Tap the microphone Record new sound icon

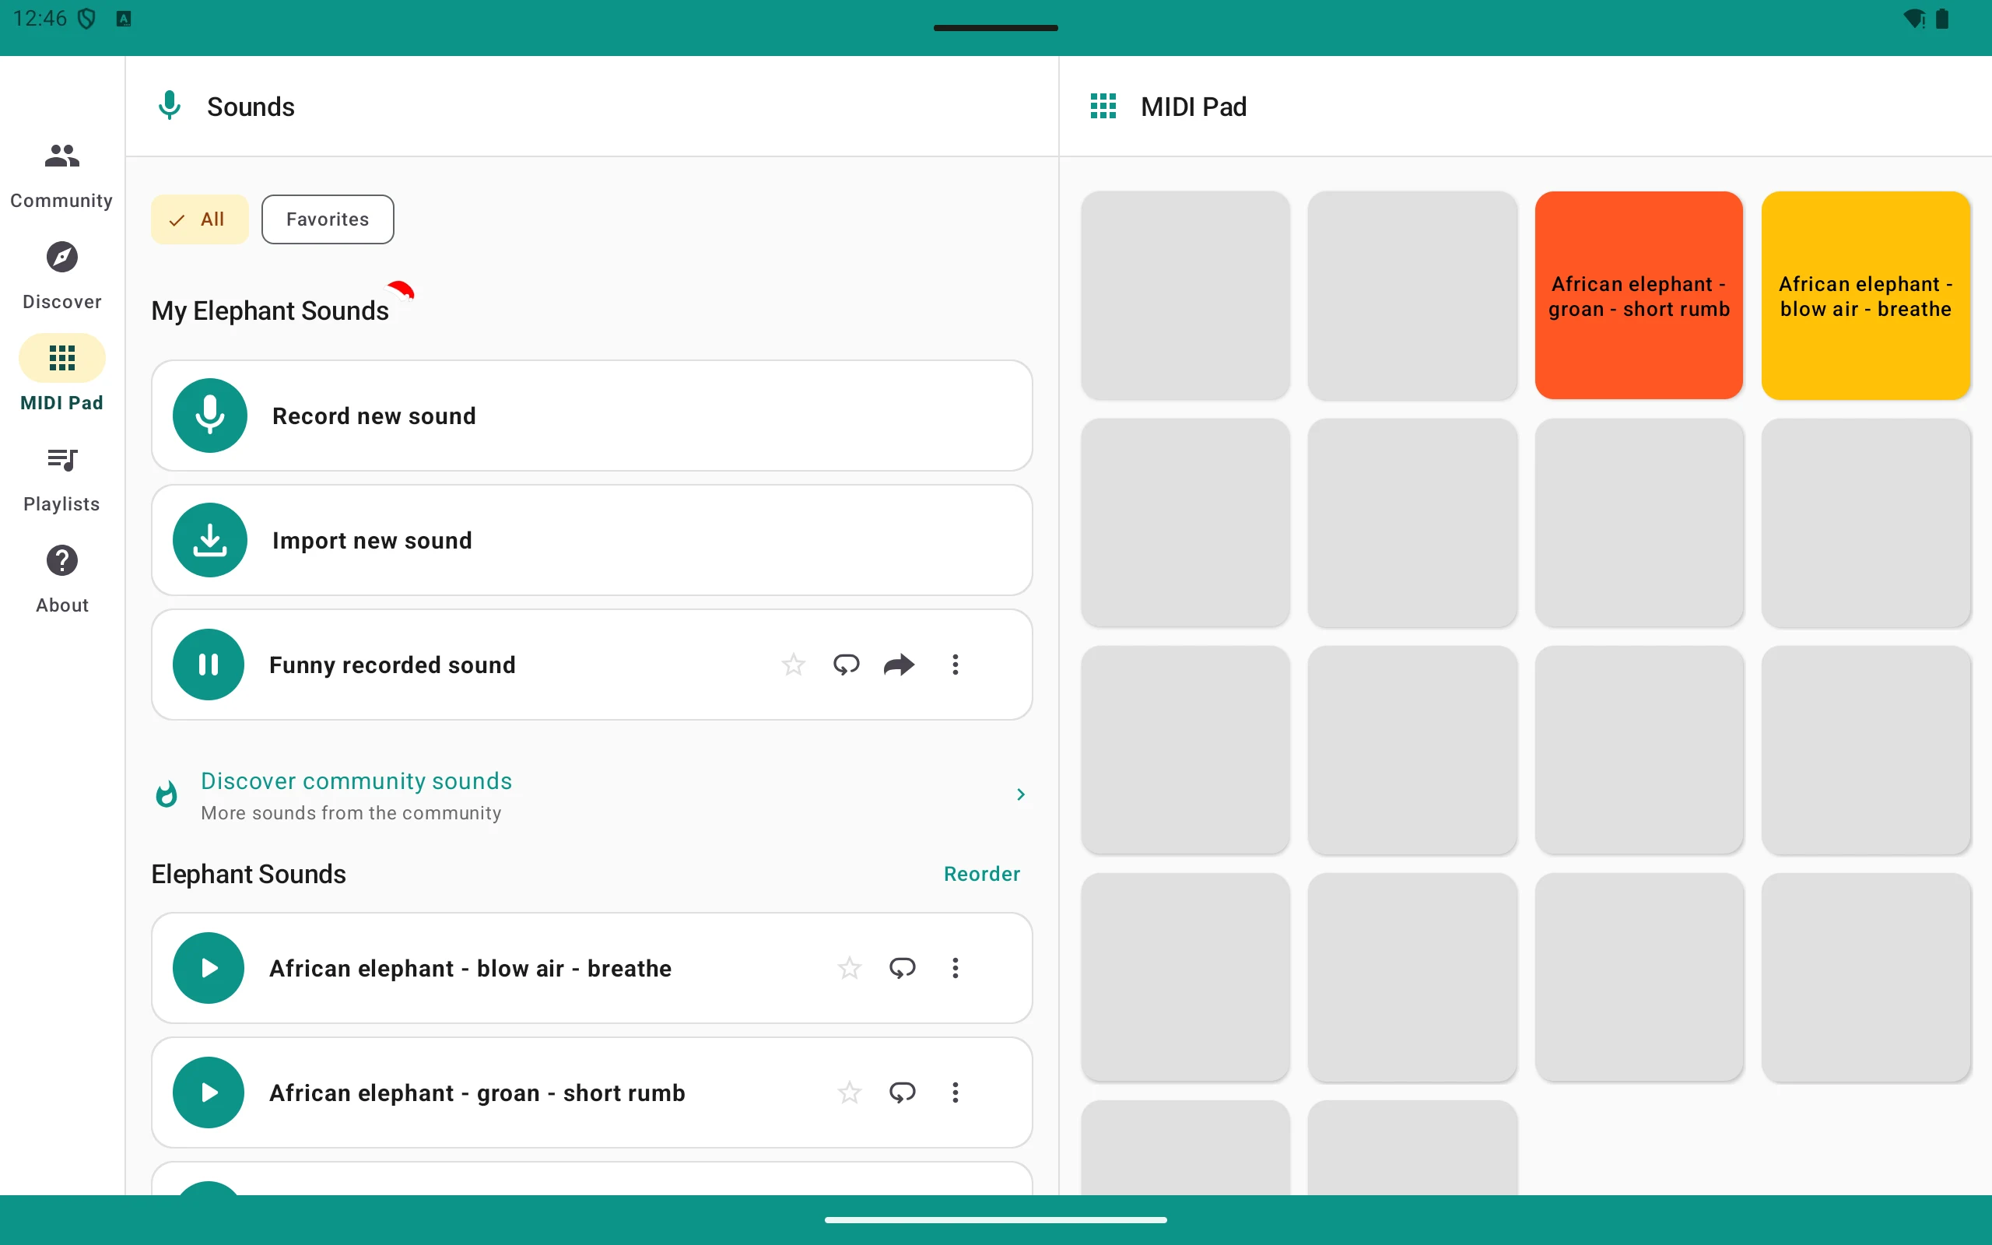[210, 415]
